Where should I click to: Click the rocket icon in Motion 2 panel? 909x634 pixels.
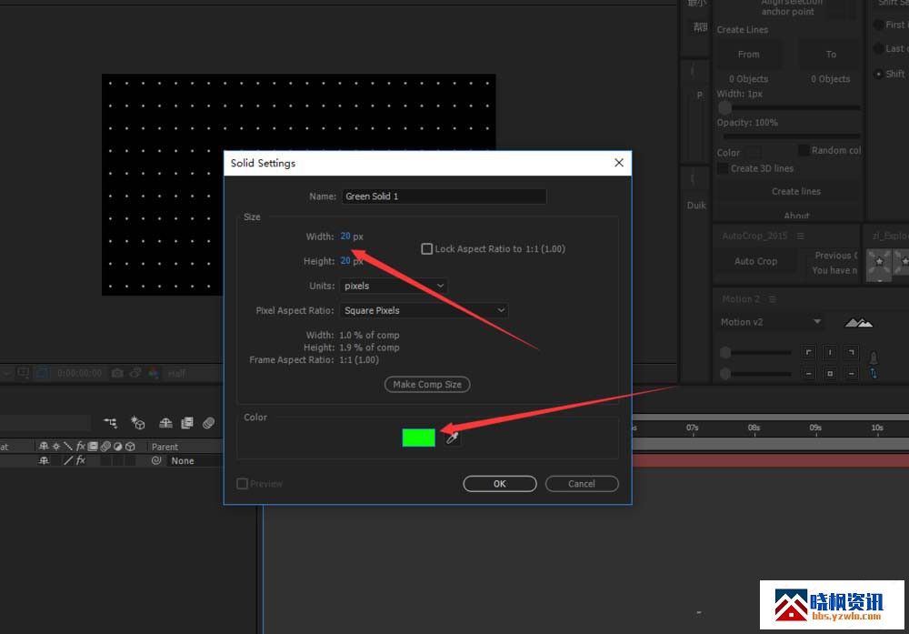[x=874, y=357]
